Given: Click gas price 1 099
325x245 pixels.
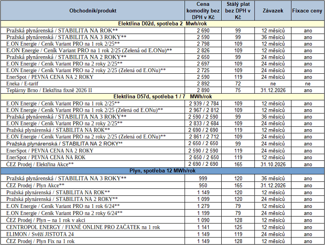Looking at the screenshot, I should point(203,199).
